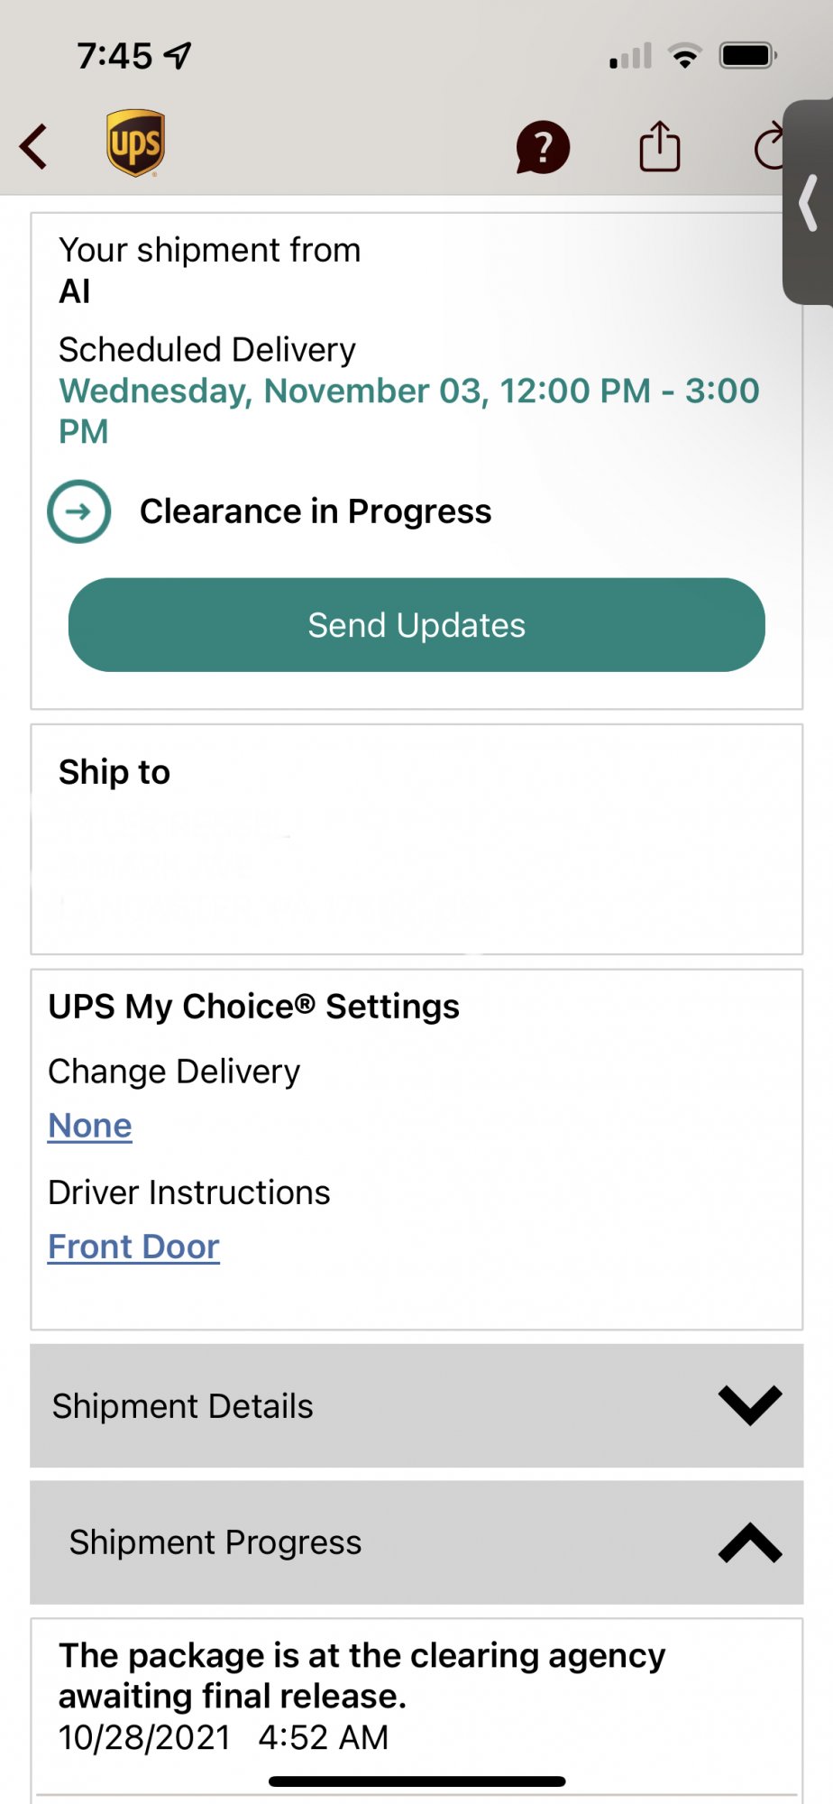Tap the Shipment Details down chevron
Screen dimensions: 833x1804
point(749,1405)
